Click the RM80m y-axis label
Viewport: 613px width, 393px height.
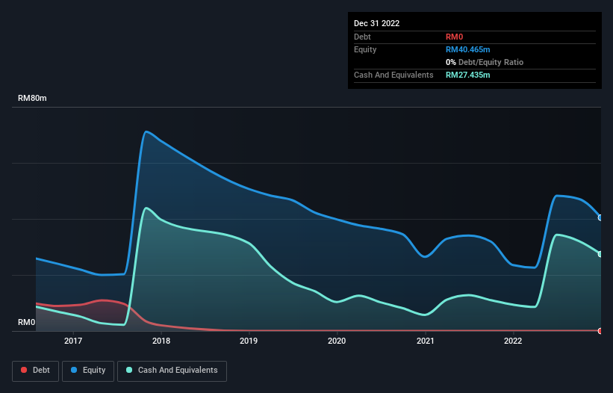pos(32,98)
